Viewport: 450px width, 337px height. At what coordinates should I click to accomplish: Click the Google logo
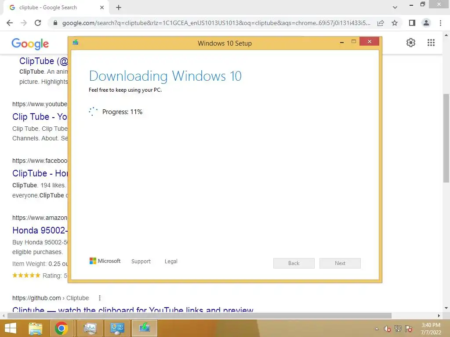pos(30,44)
